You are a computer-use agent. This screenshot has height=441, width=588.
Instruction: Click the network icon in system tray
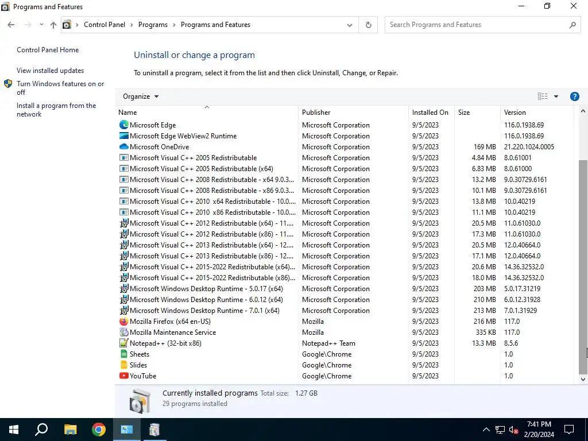coord(500,430)
